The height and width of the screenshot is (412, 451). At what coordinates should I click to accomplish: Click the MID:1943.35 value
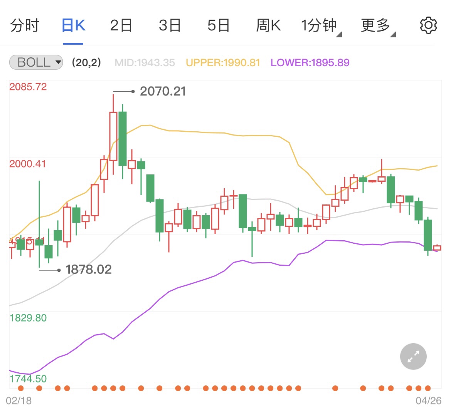pyautogui.click(x=145, y=63)
